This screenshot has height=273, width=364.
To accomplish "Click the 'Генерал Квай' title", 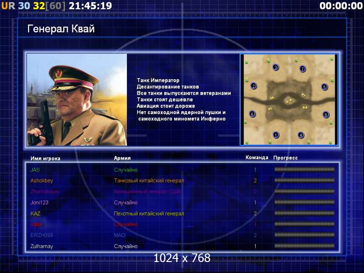I will click(61, 29).
